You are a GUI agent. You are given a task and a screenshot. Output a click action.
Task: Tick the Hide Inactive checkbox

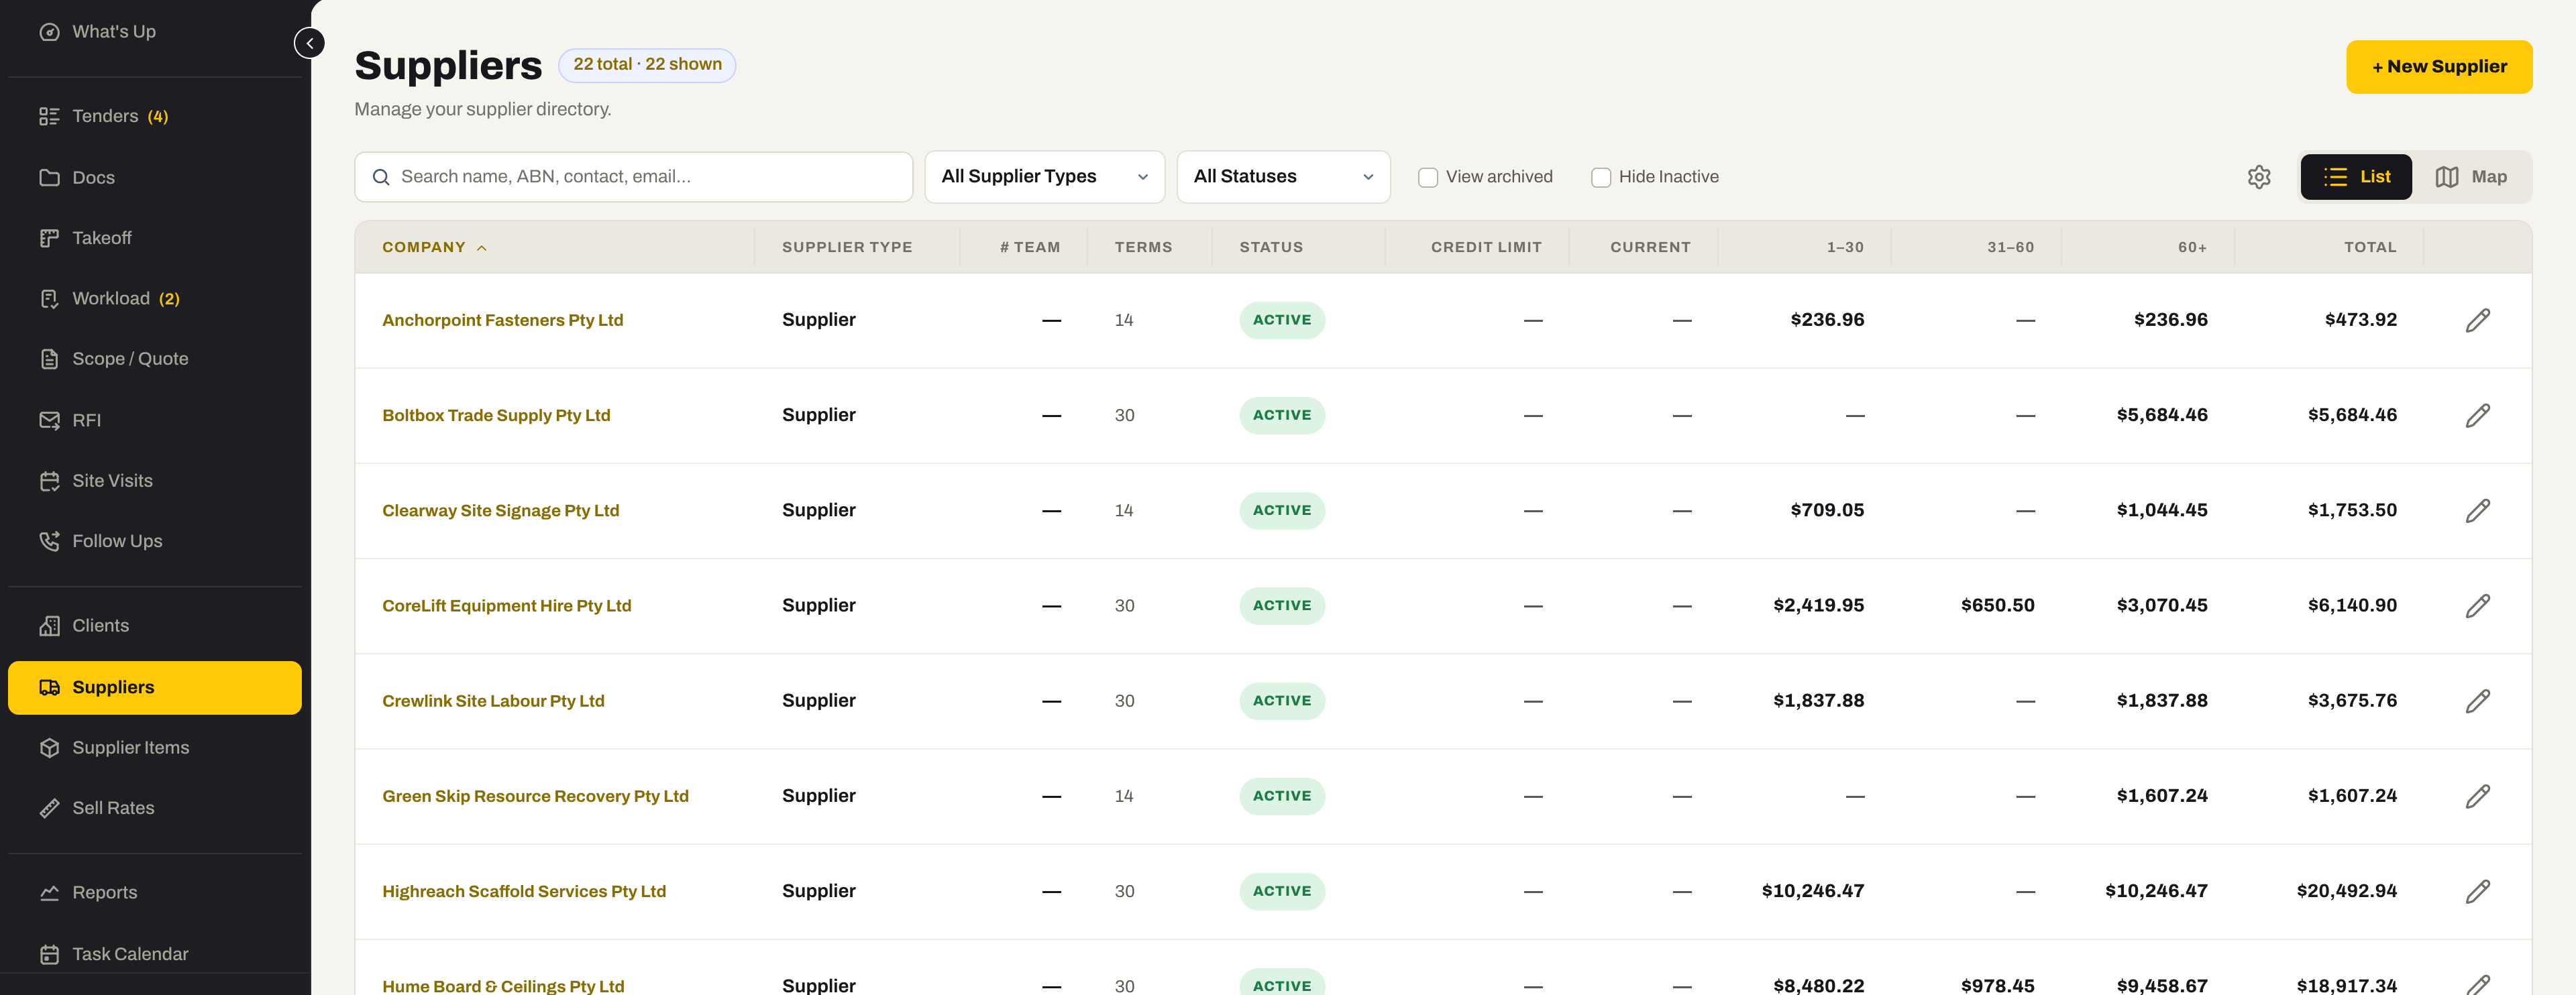tap(1600, 177)
